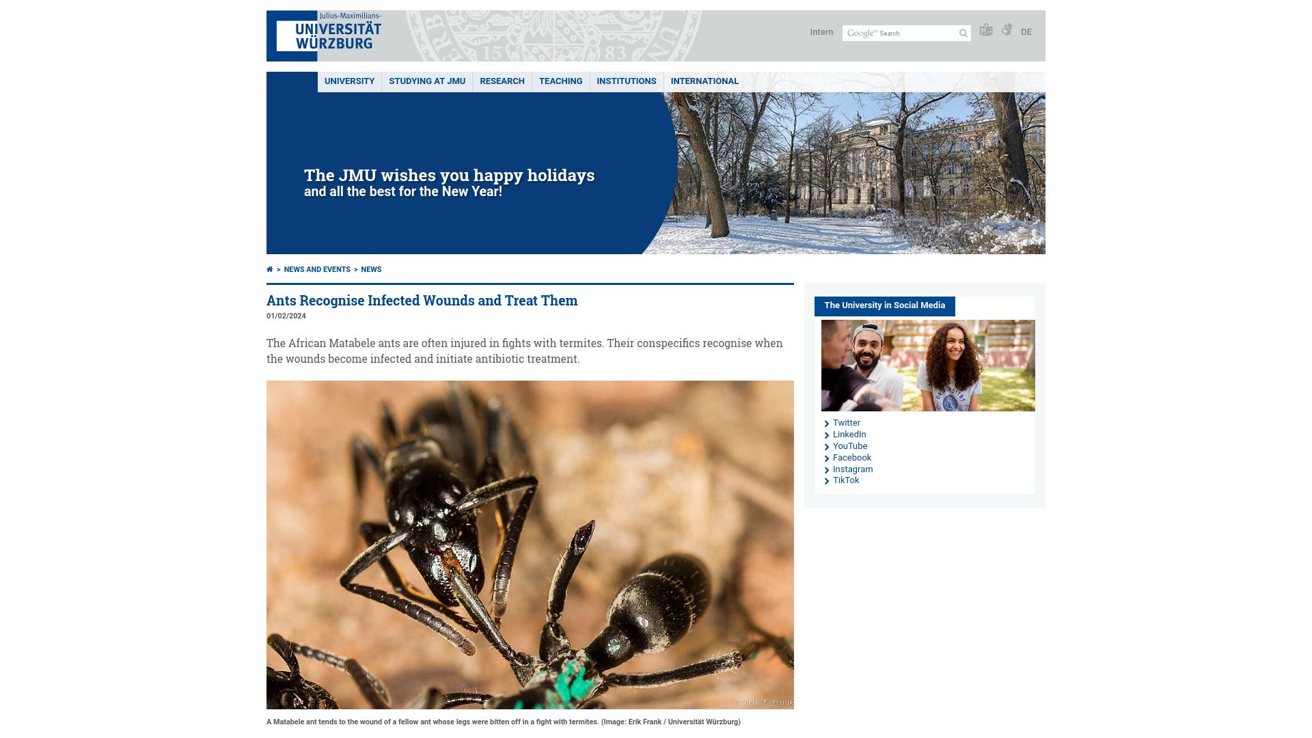This screenshot has width=1312, height=738.
Task: Open the UNIVERSITY menu
Action: 349,81
